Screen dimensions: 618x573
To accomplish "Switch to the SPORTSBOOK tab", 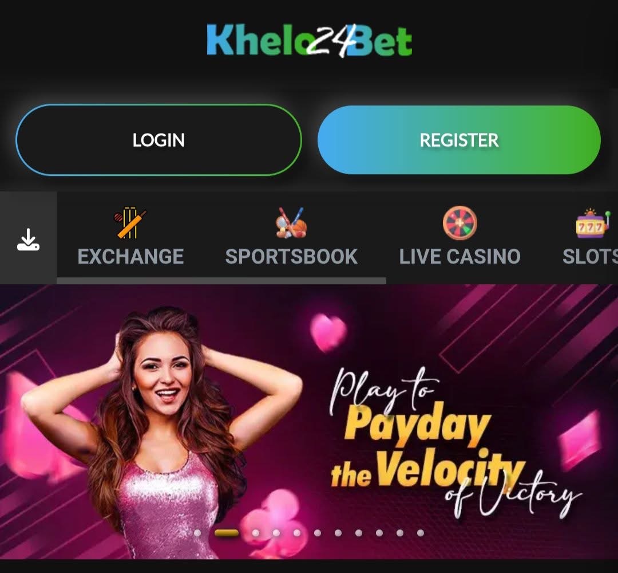I will pyautogui.click(x=291, y=257).
